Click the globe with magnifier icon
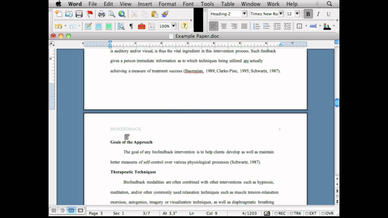388x218 pixels. 122,14
